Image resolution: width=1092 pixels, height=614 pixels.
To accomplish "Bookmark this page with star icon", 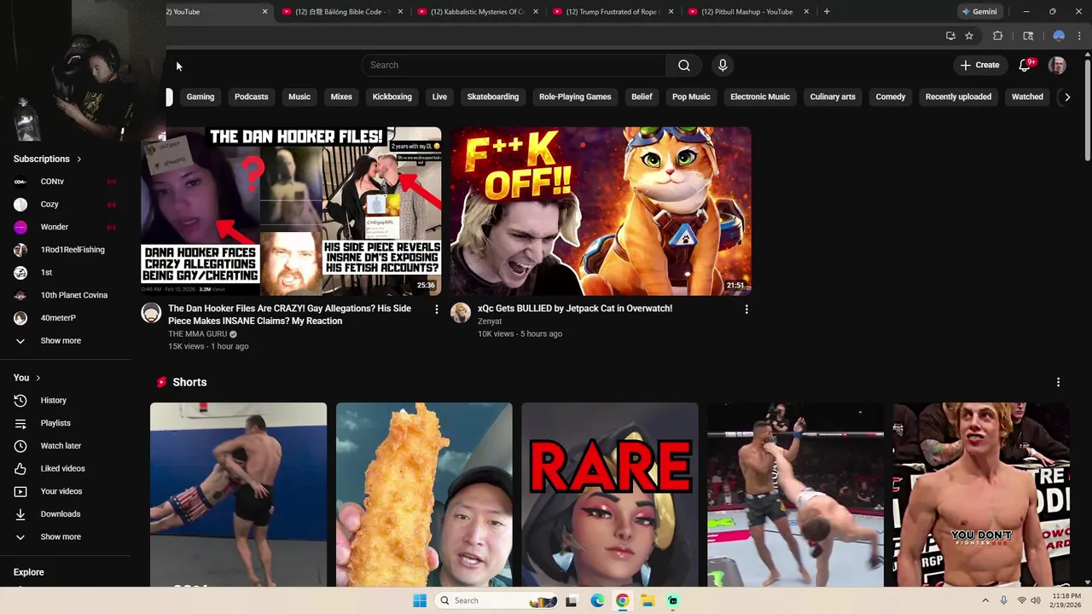I will pyautogui.click(x=969, y=36).
